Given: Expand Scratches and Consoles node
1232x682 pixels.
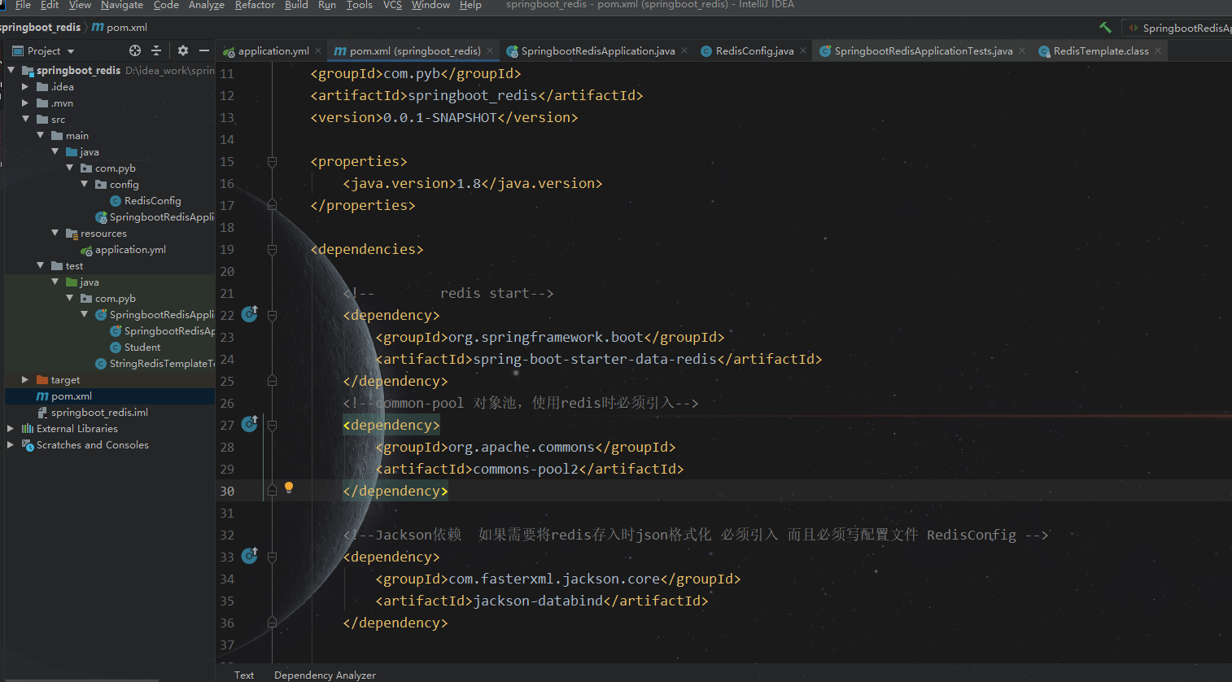Looking at the screenshot, I should (x=11, y=444).
